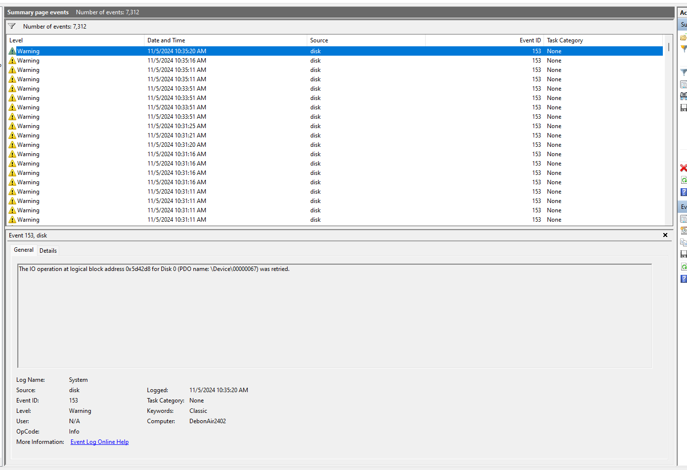Image resolution: width=687 pixels, height=470 pixels.
Task: Close the Event 153 preview pane
Action: point(665,235)
